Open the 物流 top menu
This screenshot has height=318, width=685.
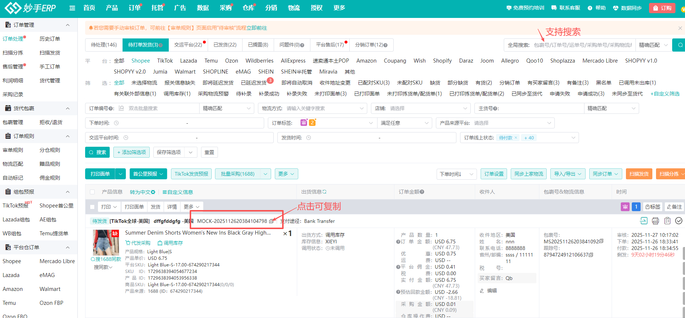click(x=294, y=8)
